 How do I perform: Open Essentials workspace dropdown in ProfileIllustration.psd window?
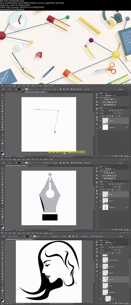[124, 236]
